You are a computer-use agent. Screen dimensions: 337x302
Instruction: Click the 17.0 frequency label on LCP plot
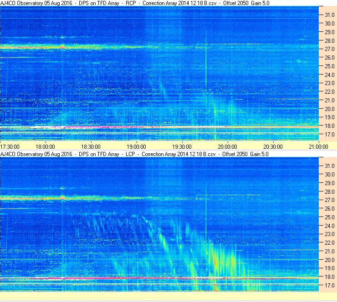[330, 286]
